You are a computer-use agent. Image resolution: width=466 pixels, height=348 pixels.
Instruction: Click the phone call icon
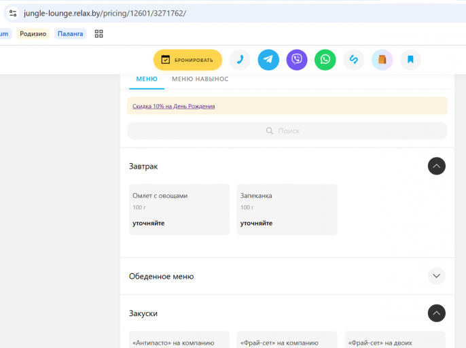[x=240, y=60]
